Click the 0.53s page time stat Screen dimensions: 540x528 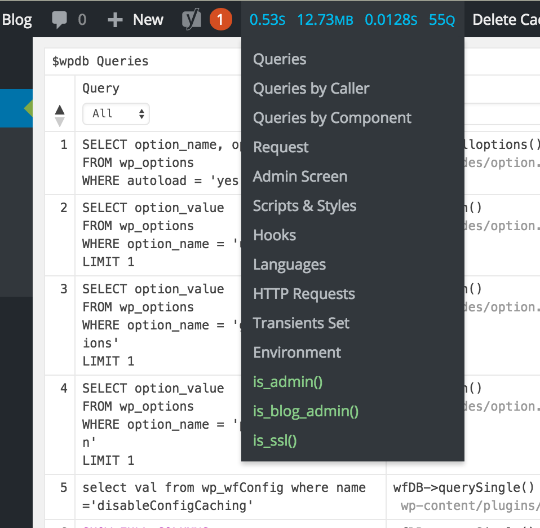pyautogui.click(x=267, y=20)
